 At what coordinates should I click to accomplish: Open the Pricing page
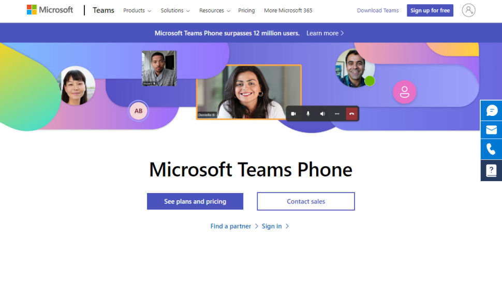(246, 10)
